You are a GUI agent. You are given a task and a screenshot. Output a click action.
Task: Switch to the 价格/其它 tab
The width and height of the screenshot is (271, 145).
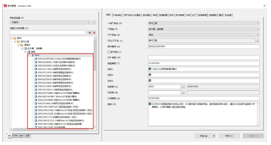tap(118, 15)
